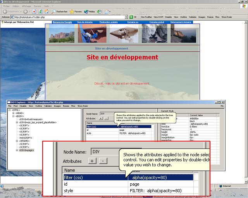Screen dimensions: 248x198
Task: Open the Favoris star toolbar button
Action: 76,12
